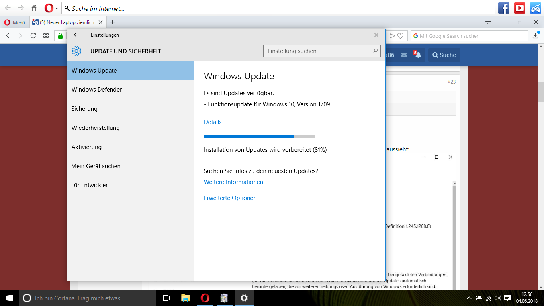Close the background dialog behind Settings
This screenshot has width=544, height=306.
[x=450, y=157]
